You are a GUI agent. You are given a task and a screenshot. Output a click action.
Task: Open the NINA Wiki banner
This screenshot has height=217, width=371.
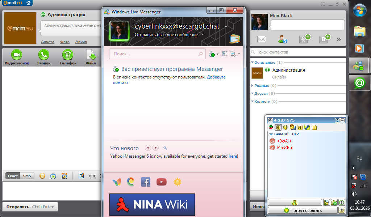pyautogui.click(x=152, y=204)
